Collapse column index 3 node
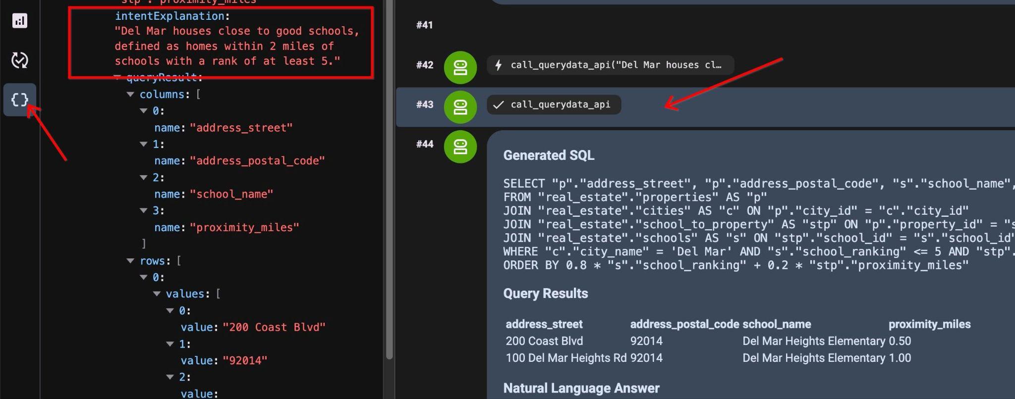 tap(144, 211)
